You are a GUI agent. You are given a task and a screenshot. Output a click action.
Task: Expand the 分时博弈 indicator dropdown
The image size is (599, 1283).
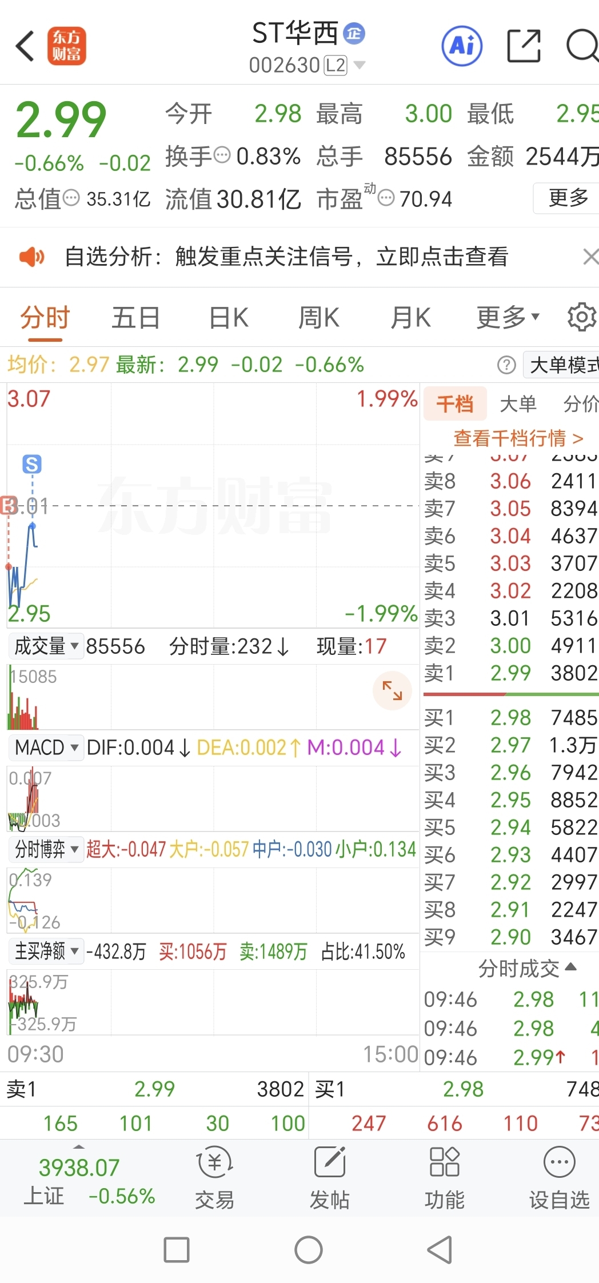point(47,849)
